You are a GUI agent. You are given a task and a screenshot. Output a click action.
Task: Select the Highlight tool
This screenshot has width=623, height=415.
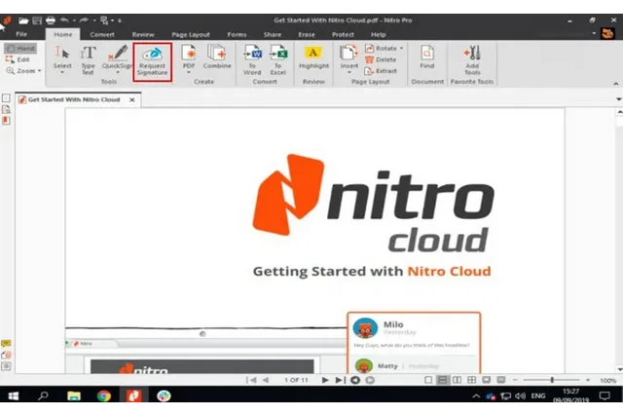[313, 60]
